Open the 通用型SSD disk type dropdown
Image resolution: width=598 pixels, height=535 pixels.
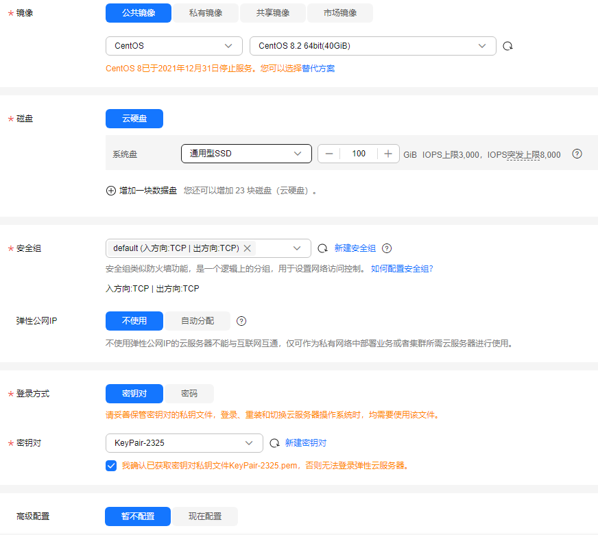point(246,154)
